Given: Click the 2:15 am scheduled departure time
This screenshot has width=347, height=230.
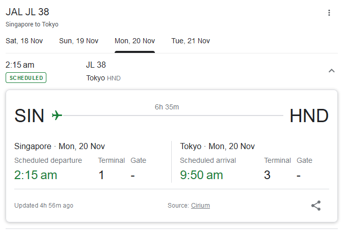Looking at the screenshot, I should pos(36,175).
